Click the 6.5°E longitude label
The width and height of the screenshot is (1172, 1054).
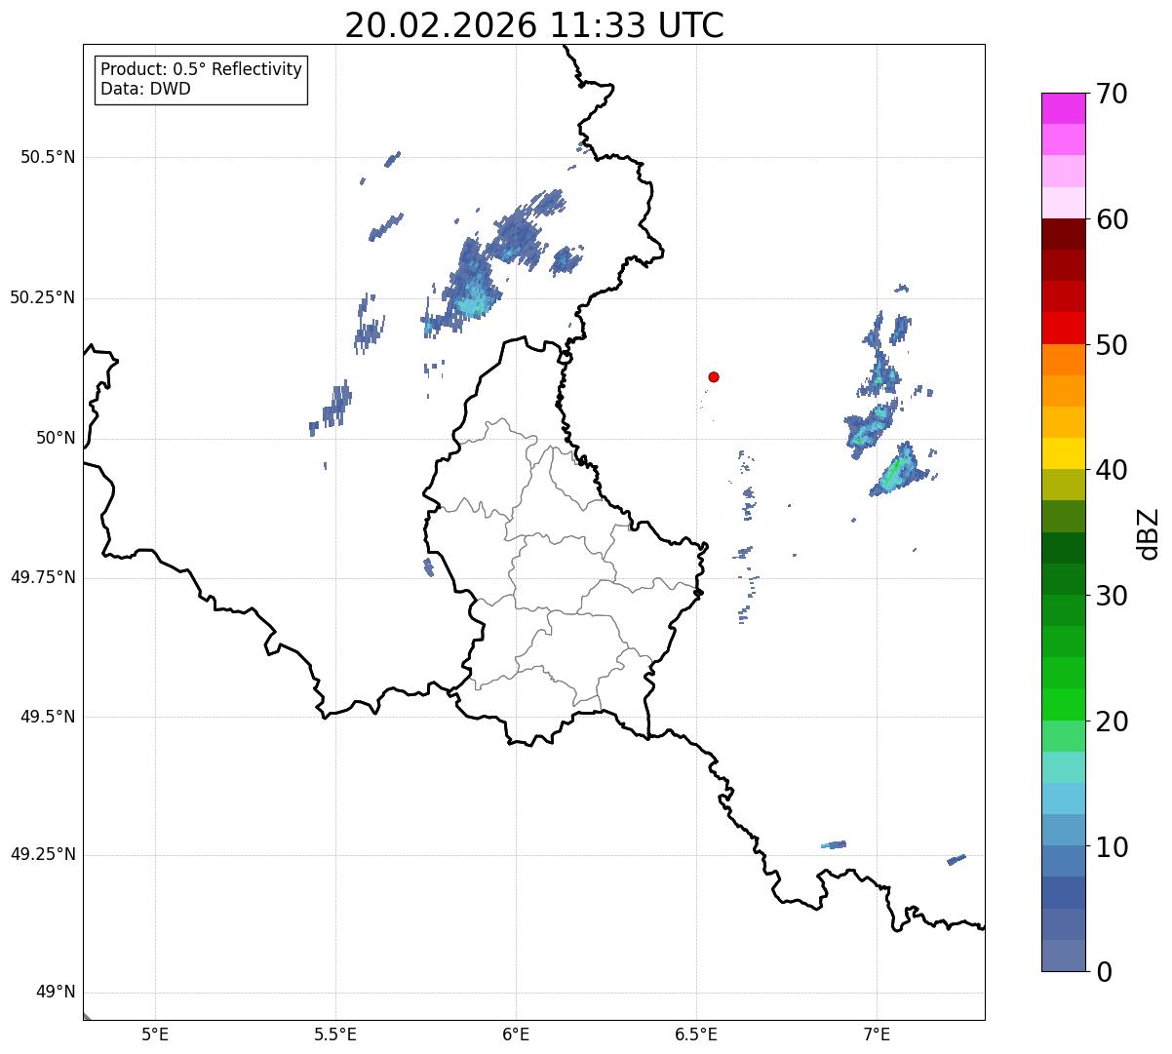[696, 1034]
